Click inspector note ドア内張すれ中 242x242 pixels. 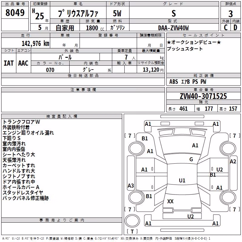click(19, 182)
